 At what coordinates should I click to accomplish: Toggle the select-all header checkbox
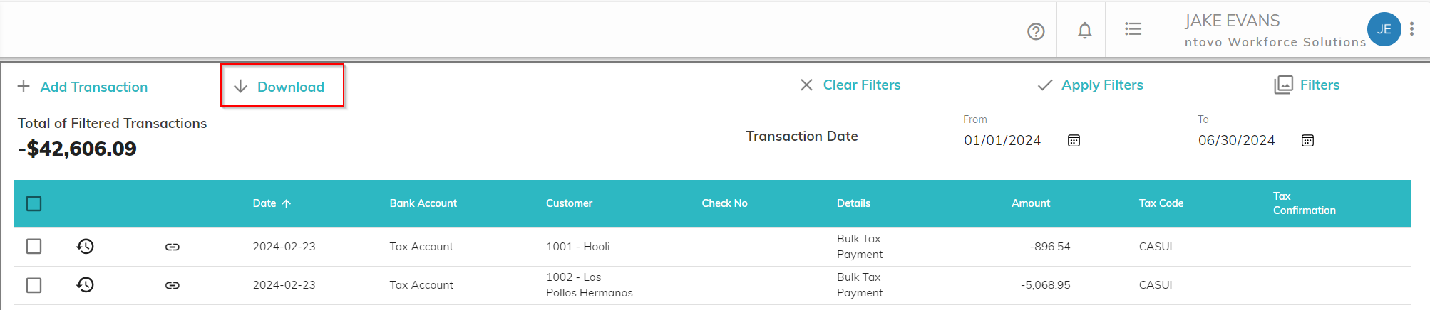pos(34,203)
